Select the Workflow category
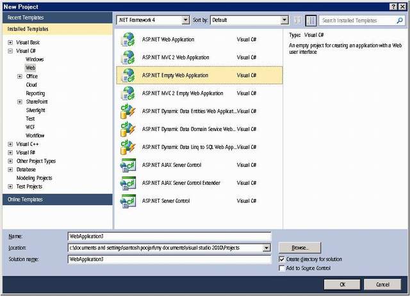The width and height of the screenshot is (410, 296). [x=35, y=136]
